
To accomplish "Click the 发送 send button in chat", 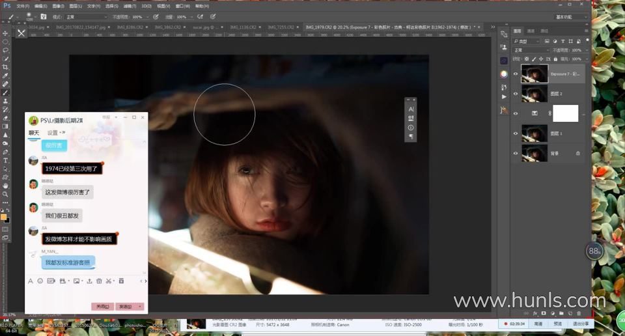I will (126, 307).
